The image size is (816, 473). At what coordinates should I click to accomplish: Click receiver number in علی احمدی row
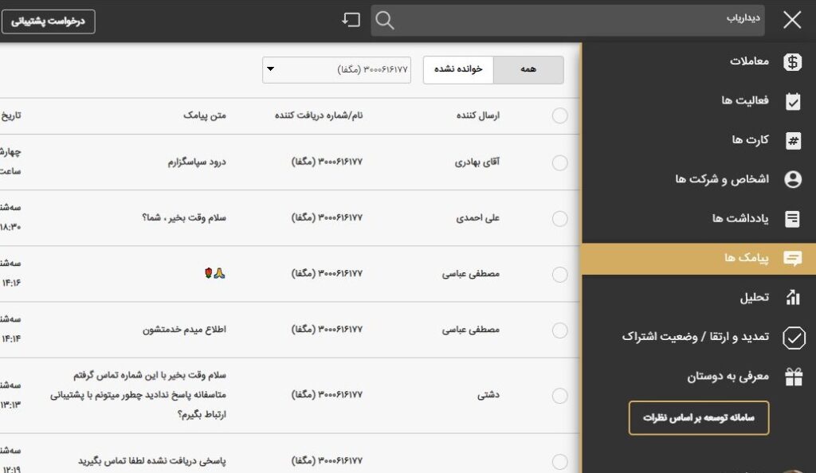[x=326, y=218]
